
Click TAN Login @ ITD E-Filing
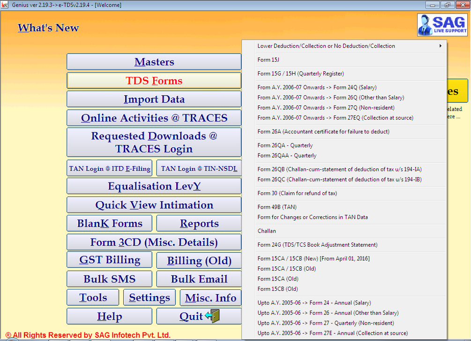coord(109,168)
